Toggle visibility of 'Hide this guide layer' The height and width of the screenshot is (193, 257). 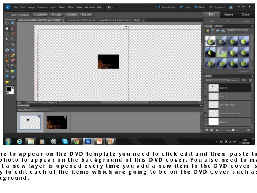[x=205, y=113]
